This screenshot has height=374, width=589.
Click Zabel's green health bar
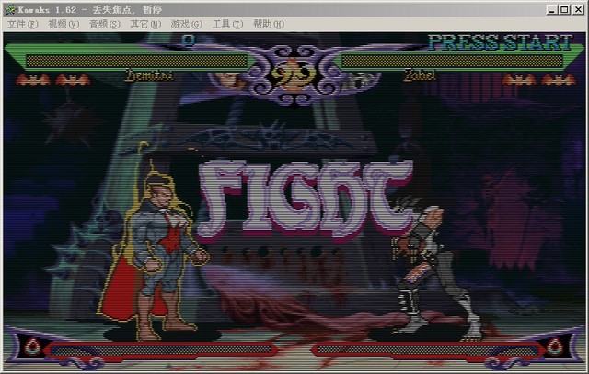point(453,62)
